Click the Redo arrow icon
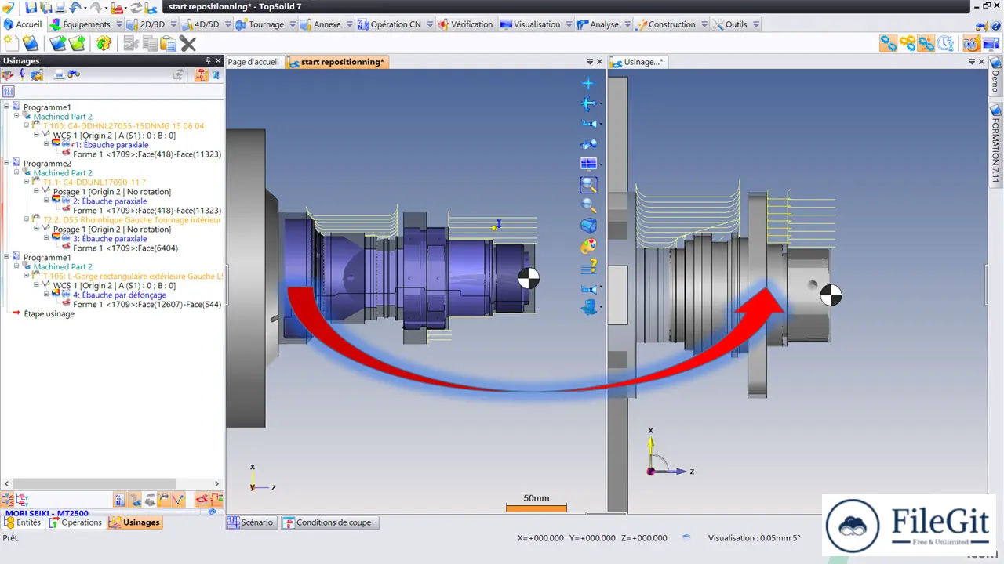1004x564 pixels. click(96, 7)
